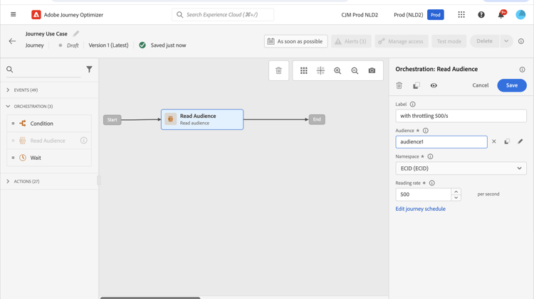534x299 pixels.
Task: Click Manage access
Action: pos(402,41)
